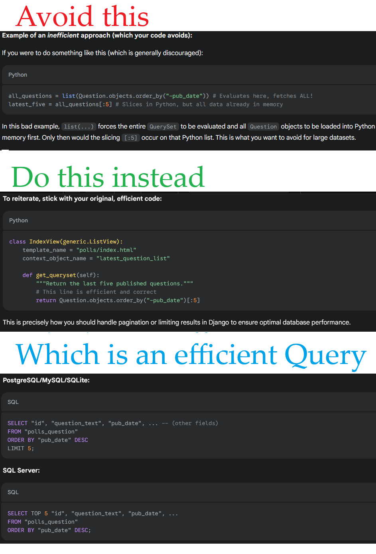The width and height of the screenshot is (376, 554).
Task: Click the 'PostgreSQL/MySQL/SQLite:' heading
Action: [46, 380]
